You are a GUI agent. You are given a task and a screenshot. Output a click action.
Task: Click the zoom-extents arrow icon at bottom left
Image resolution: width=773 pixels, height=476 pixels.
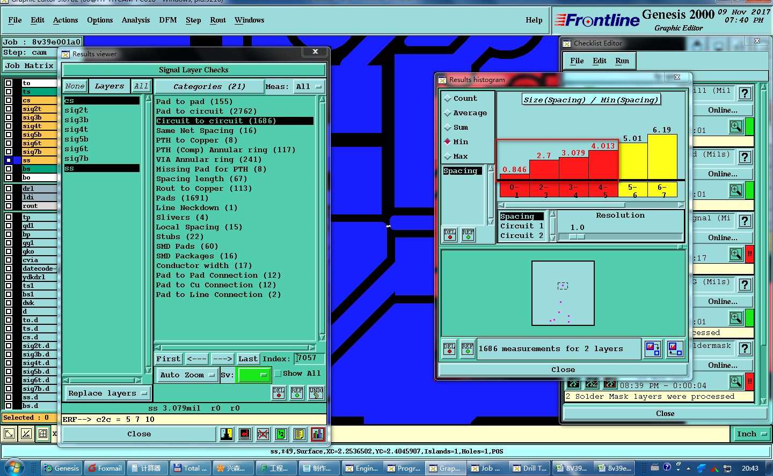point(9,434)
